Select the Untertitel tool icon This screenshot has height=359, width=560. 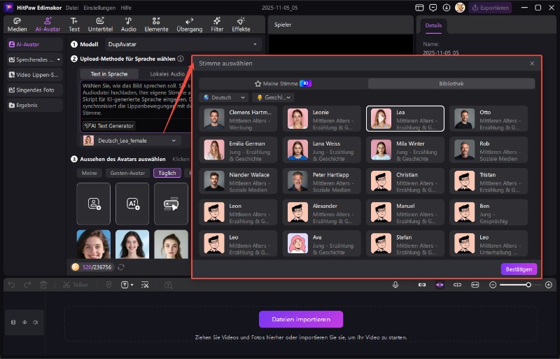click(x=100, y=24)
